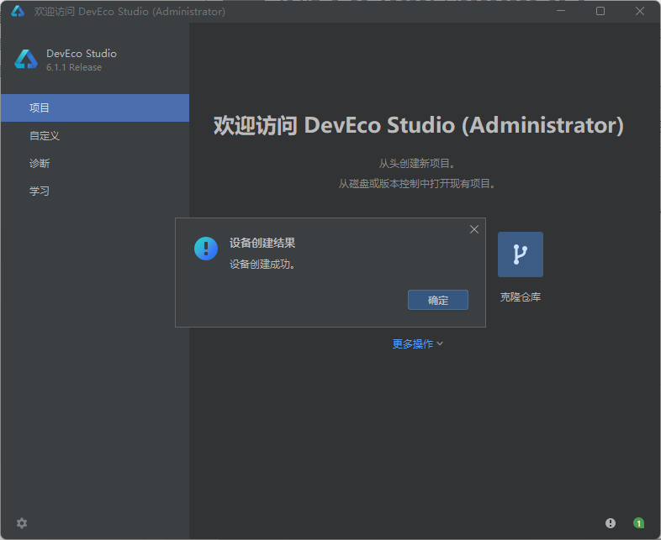Close the 设备创建结果 dialog with X
This screenshot has height=540, width=661.
pos(474,229)
